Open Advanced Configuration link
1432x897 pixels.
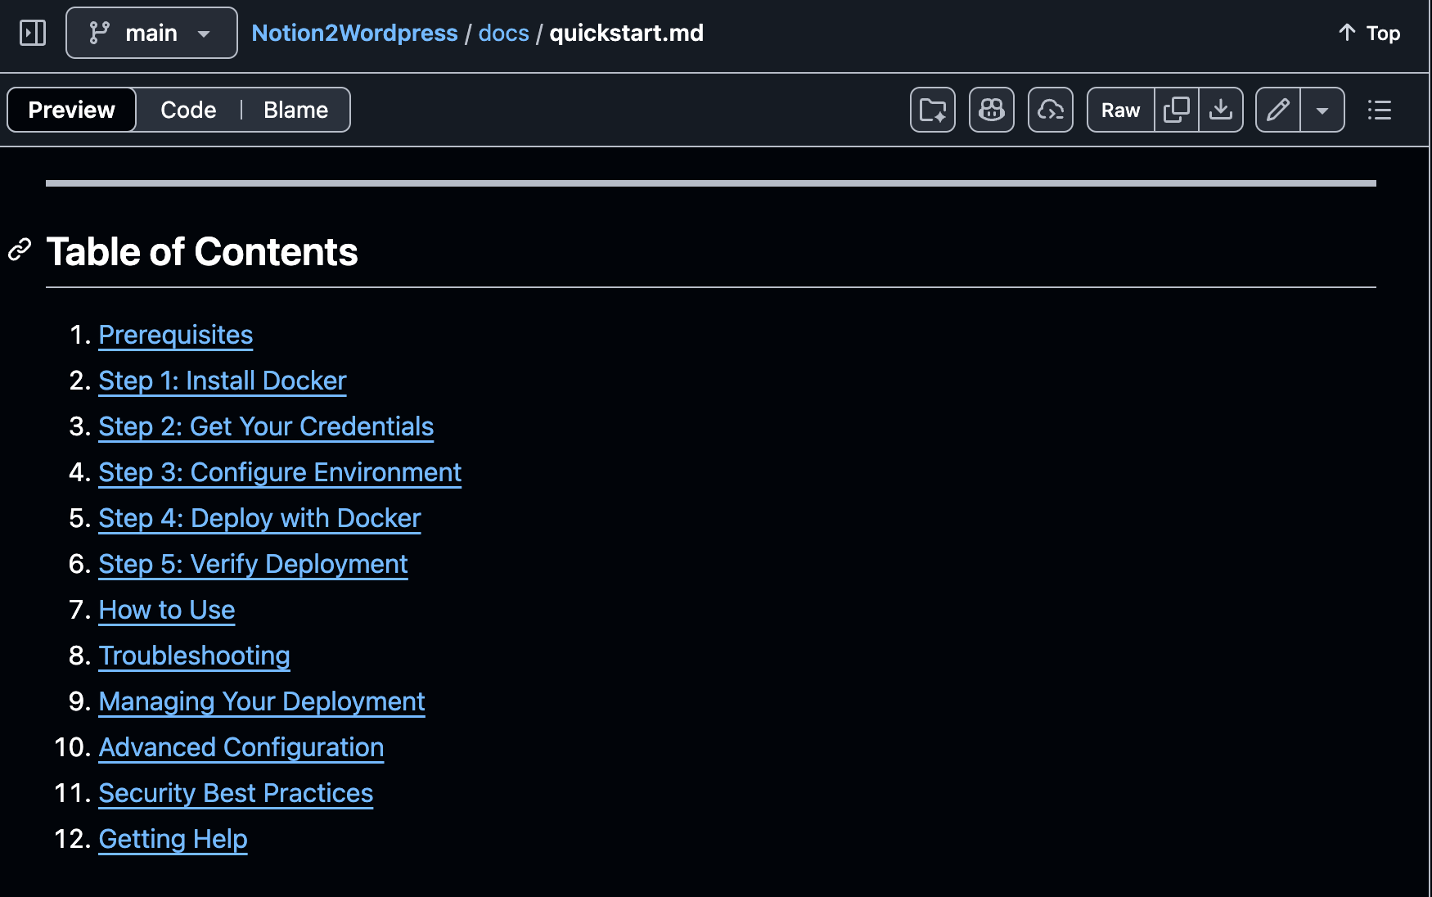(x=241, y=747)
